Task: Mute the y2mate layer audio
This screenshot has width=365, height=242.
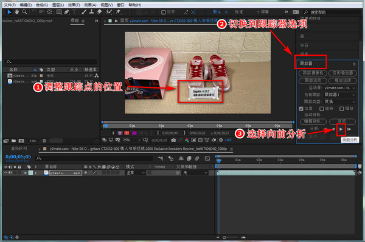Action: [x=10, y=173]
